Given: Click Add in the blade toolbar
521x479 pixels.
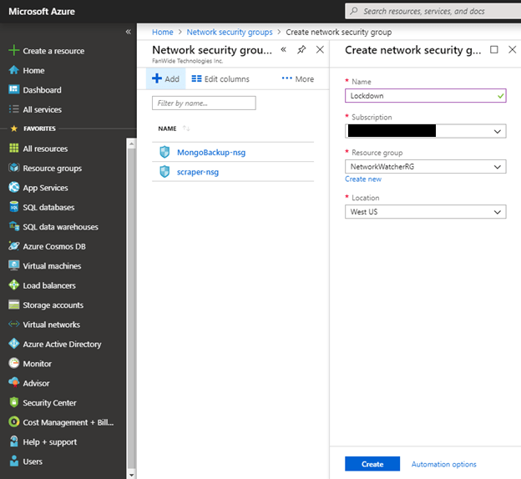Looking at the screenshot, I should pos(166,78).
